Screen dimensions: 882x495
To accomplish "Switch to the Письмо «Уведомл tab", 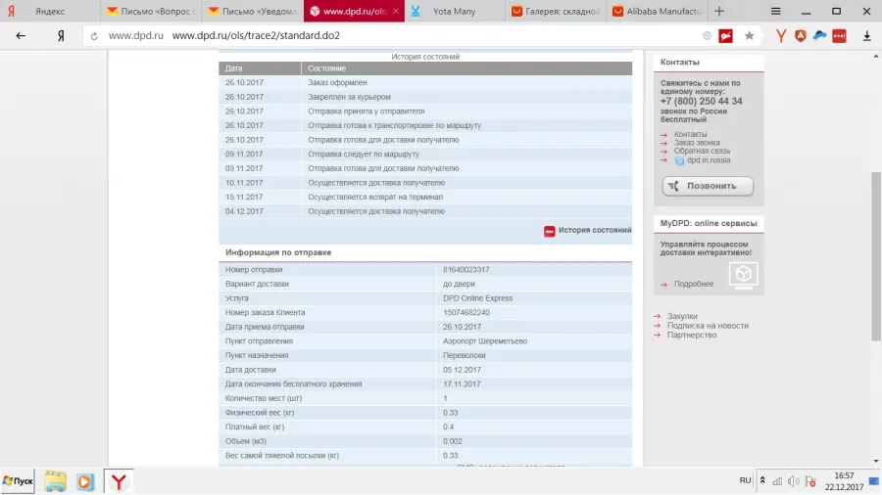I will 253,11.
